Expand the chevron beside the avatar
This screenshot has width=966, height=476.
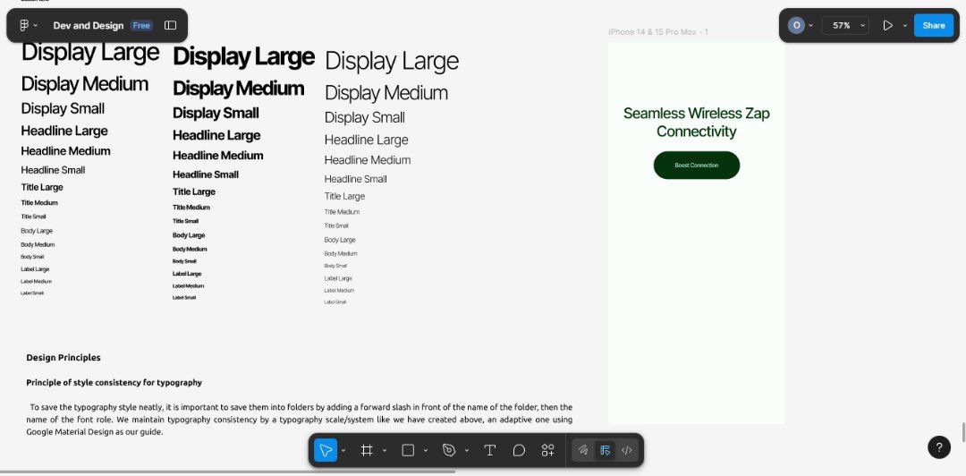(810, 25)
